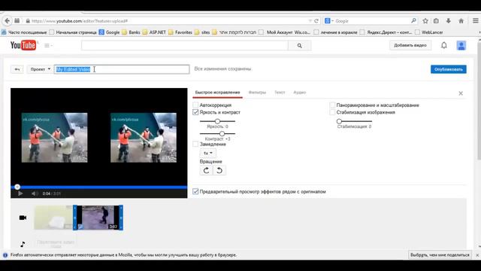Open the bookmarks list clipboard icon
The image size is (481, 271).
point(436,21)
